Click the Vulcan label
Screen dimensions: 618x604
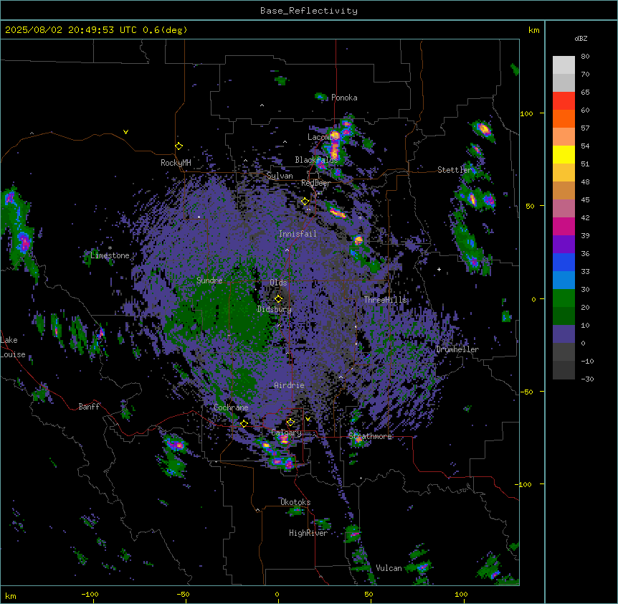(389, 568)
